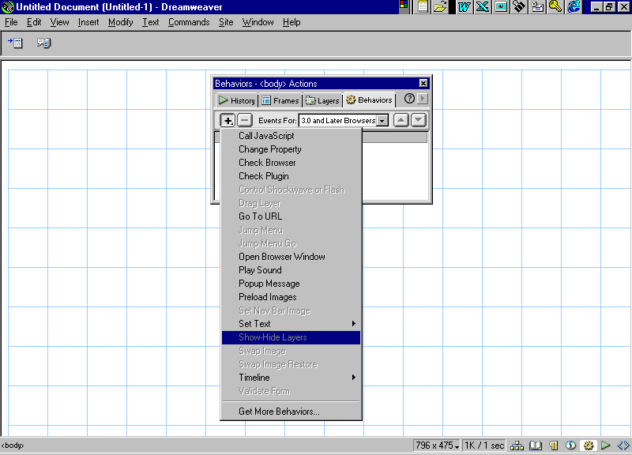Viewport: 632px width, 455px height.
Task: Click the open folder icon in shortcut bar
Action: pos(441,7)
